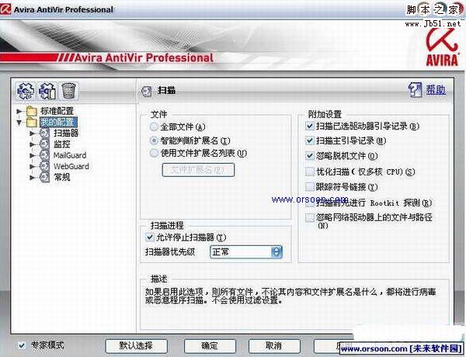This screenshot has height=357, width=466.
Task: Expand the 常规 tree node
Action: pos(33,178)
